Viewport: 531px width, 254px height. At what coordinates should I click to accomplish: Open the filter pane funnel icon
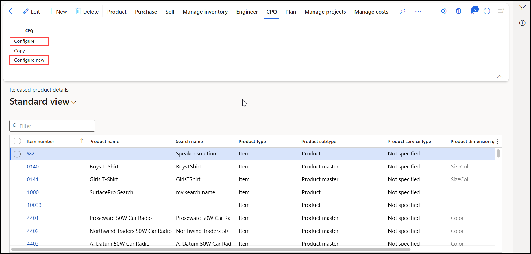pos(522,8)
